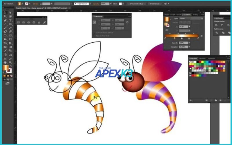Select the Type tool in the toolbox
Screen dimensions: 232x145
10,21
